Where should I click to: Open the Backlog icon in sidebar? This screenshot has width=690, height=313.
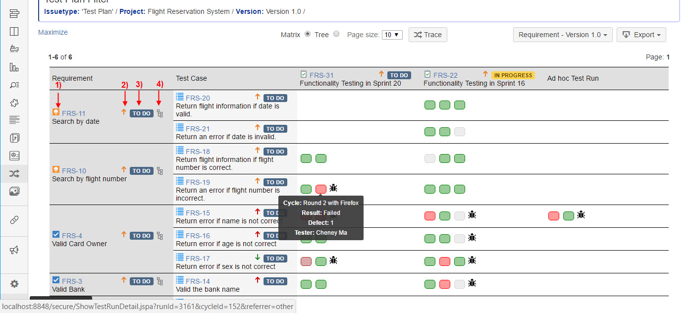[x=14, y=13]
